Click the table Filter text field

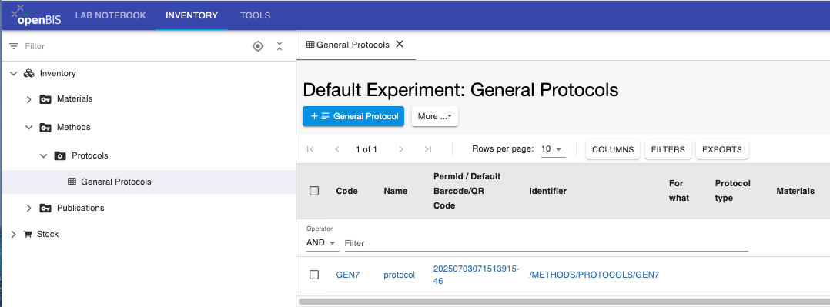[x=547, y=243]
